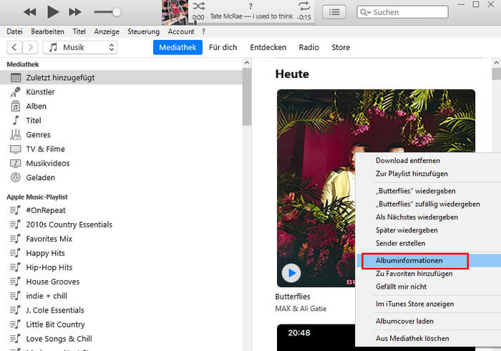
Task: Toggle the repeat icon in the now playing display
Action: pos(304,6)
